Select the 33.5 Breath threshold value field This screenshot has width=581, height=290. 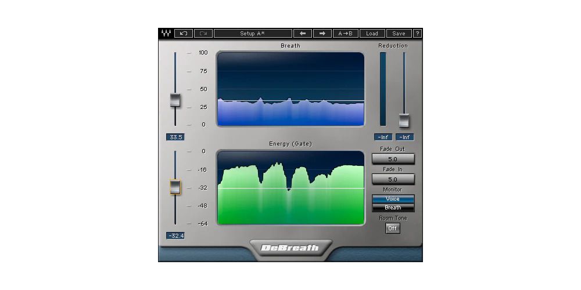coord(175,137)
